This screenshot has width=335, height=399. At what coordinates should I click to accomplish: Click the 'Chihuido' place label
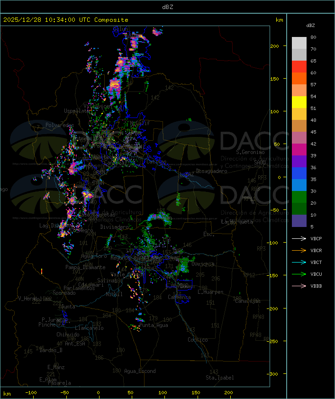(x=68, y=335)
